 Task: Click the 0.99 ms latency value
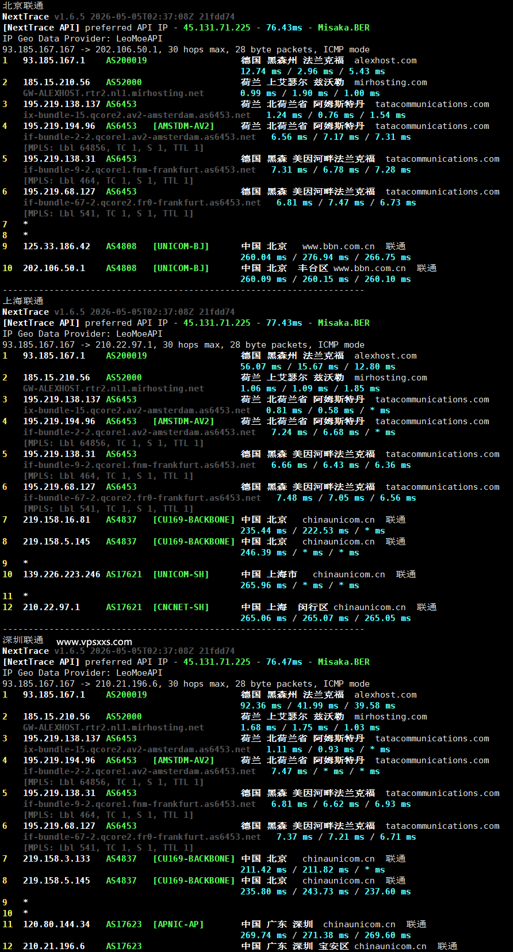click(258, 93)
